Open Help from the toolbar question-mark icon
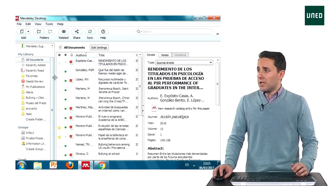Viewport: 330px width, 186px height. pos(103,32)
